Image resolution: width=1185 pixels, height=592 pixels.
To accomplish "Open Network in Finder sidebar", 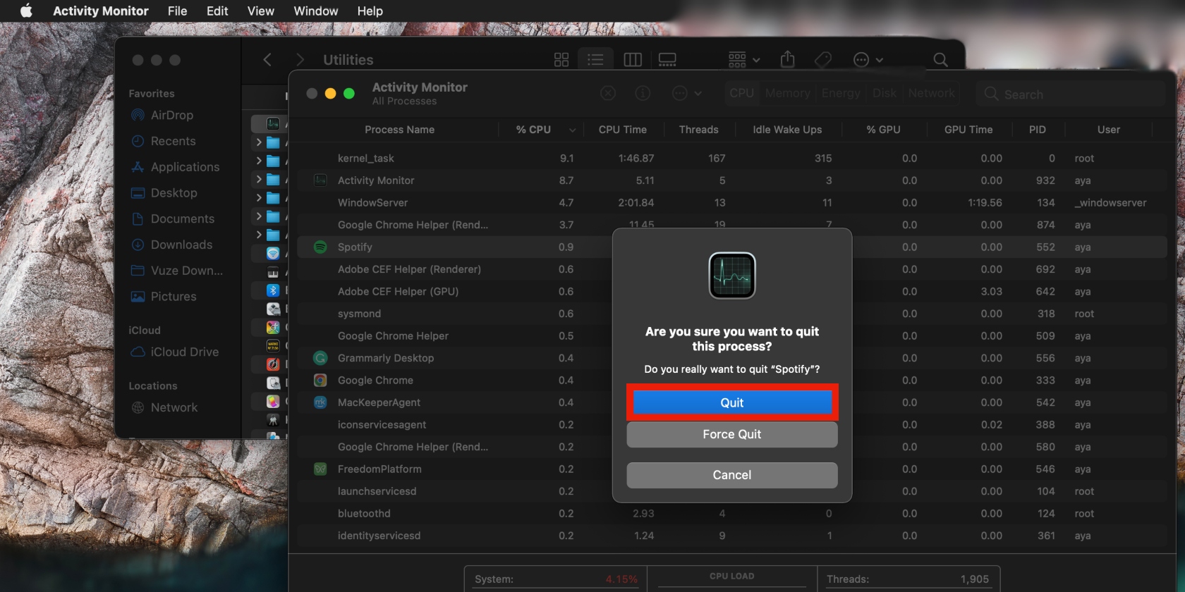I will (x=164, y=407).
